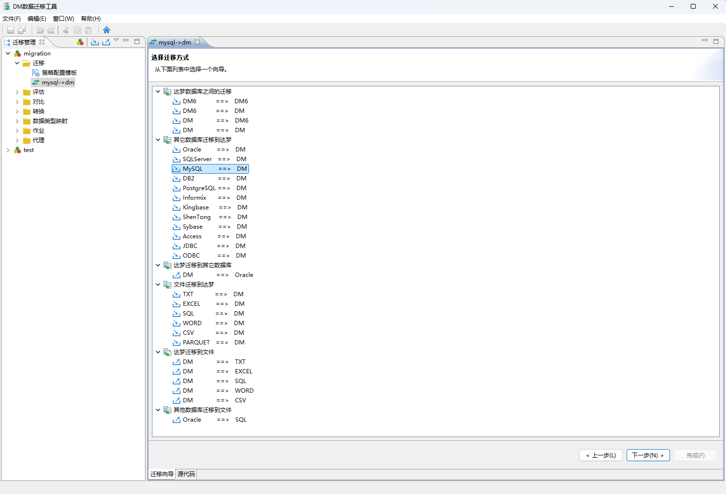
Task: Select the Oracle ==> DM wizard
Action: click(x=209, y=150)
